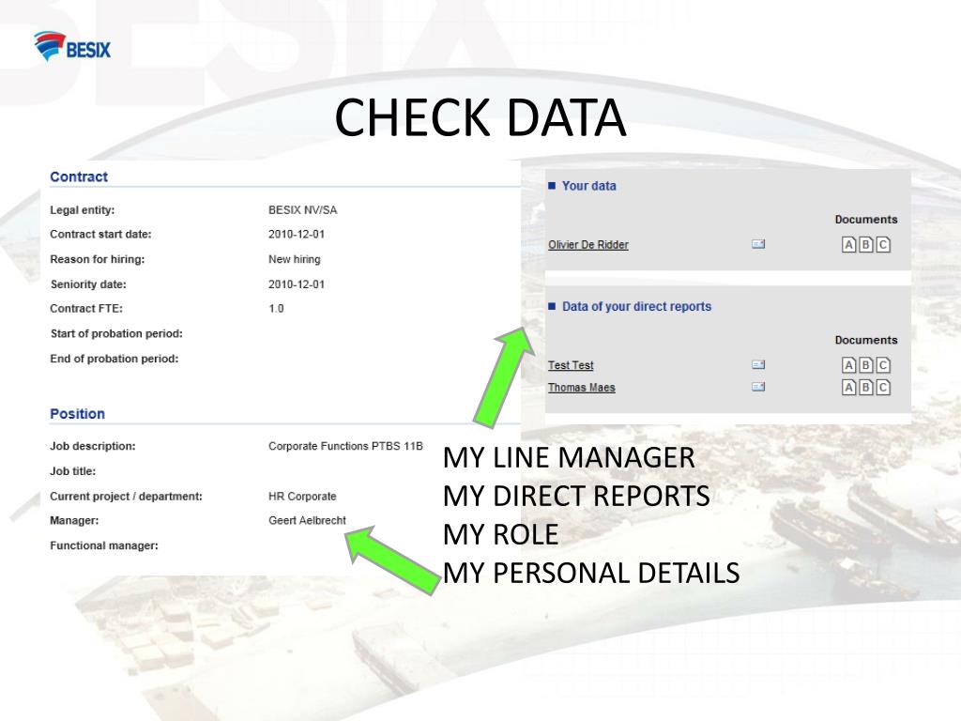Open document A for Thomas Maes
This screenshot has height=721, width=961.
[x=848, y=388]
